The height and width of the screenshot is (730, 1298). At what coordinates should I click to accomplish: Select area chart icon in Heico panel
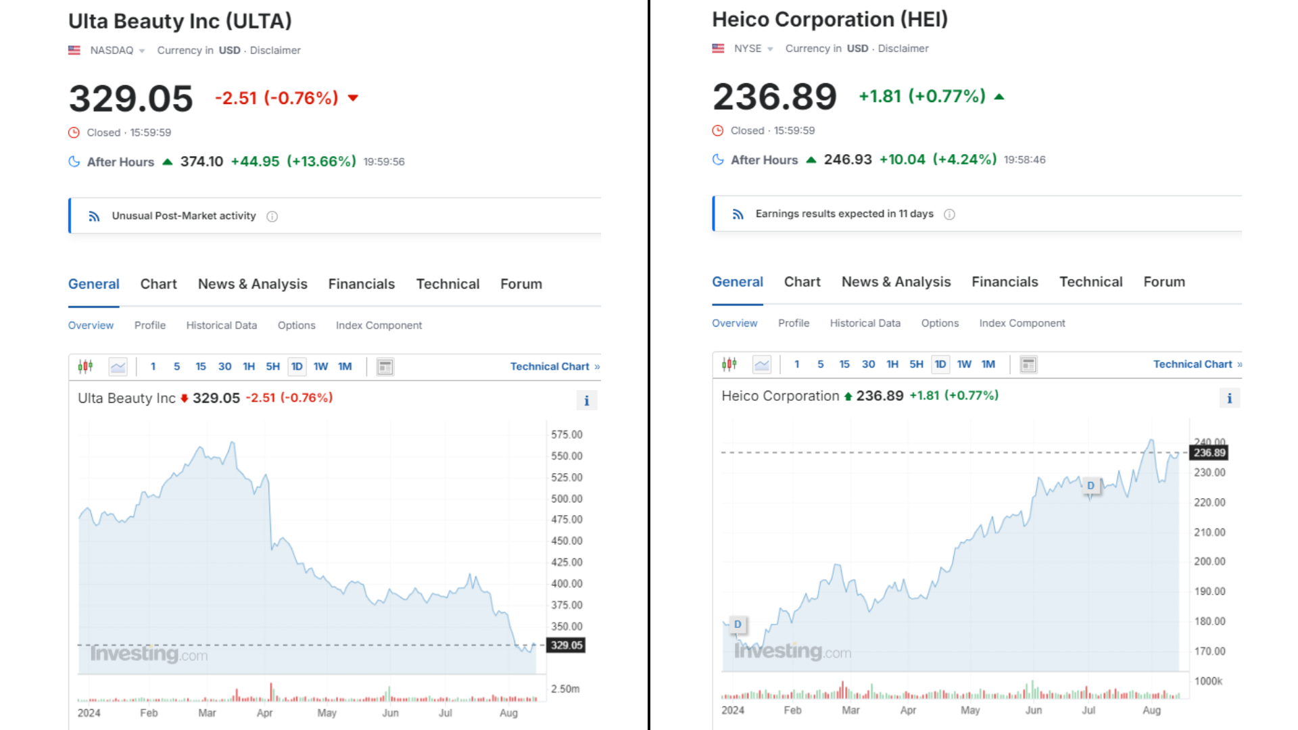point(762,364)
